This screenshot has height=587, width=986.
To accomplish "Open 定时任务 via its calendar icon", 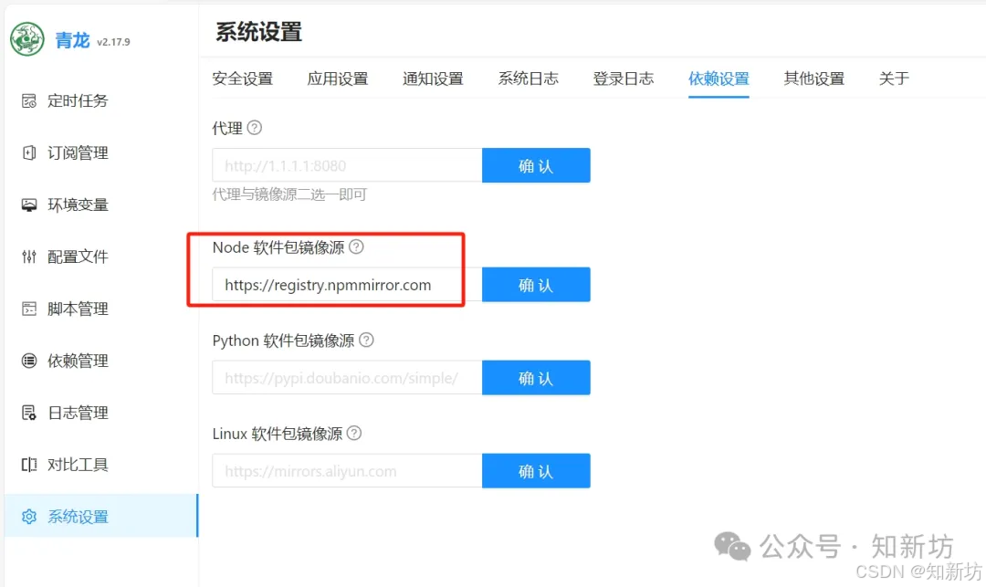I will click(x=29, y=100).
